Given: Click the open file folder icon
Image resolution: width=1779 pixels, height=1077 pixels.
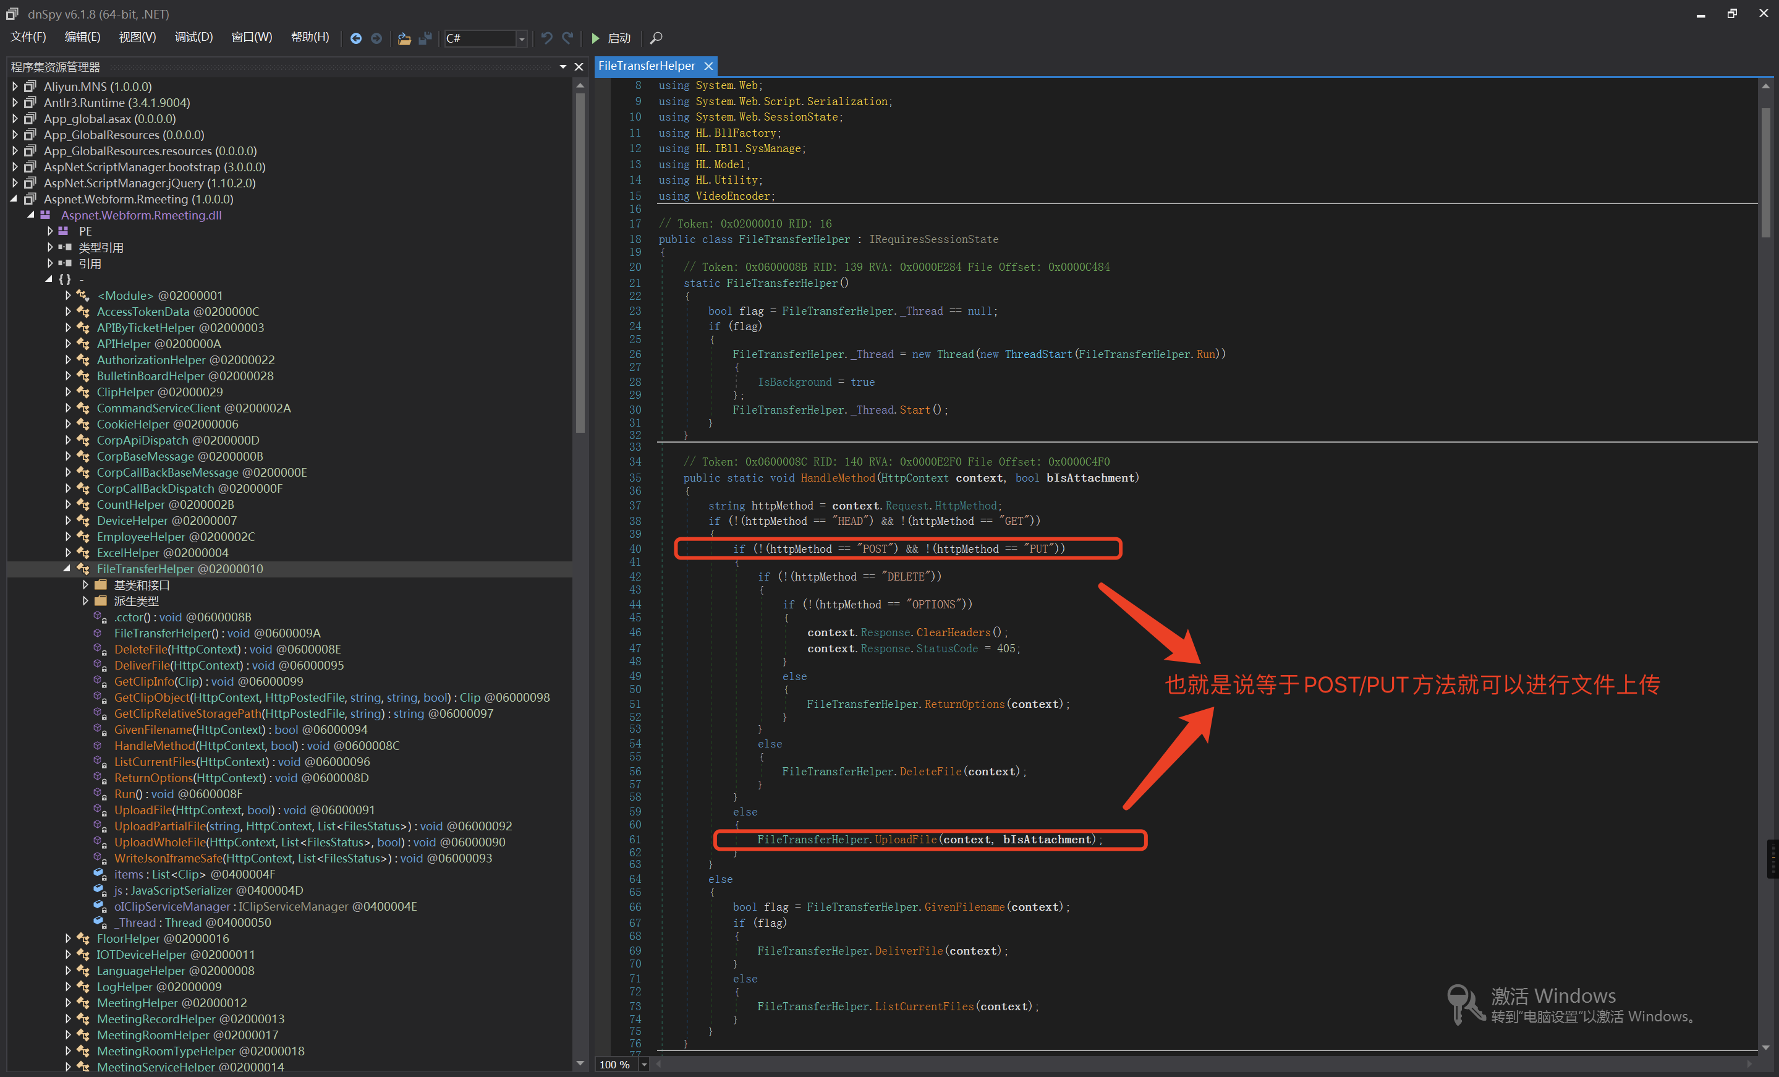Looking at the screenshot, I should 404,38.
